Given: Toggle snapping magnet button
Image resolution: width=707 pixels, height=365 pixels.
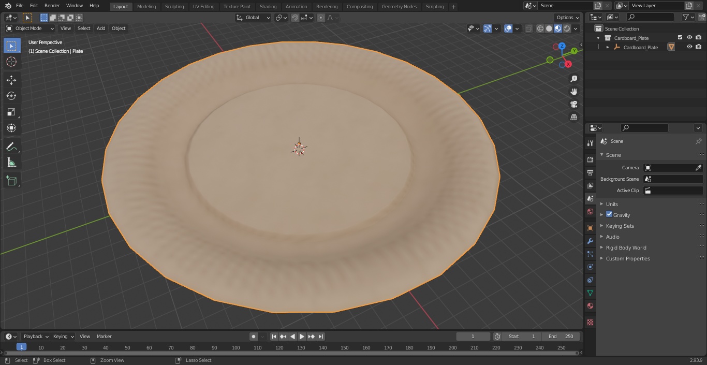Looking at the screenshot, I should [295, 18].
